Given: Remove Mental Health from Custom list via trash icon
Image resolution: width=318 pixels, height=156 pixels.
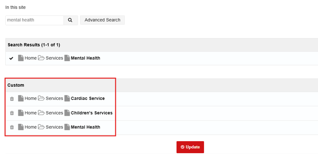Looking at the screenshot, I should [12, 127].
